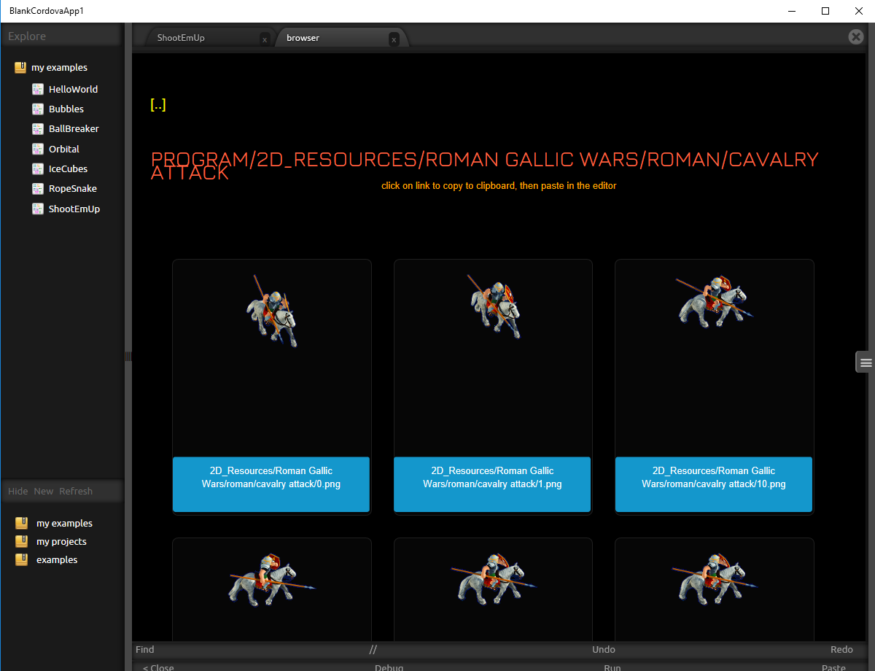Open IceCubes example
This screenshot has height=671, width=875.
pyautogui.click(x=68, y=168)
